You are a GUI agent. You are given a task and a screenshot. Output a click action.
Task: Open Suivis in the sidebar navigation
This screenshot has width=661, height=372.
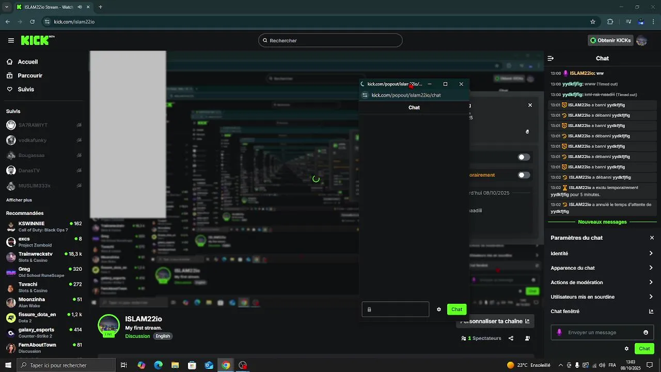[20, 89]
